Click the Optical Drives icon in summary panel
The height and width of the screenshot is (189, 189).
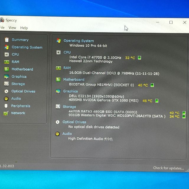point(58,122)
